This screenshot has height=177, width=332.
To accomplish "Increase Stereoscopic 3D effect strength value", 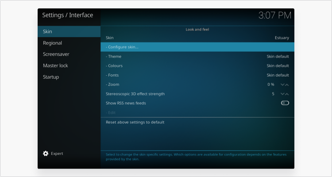I will 287,94.
